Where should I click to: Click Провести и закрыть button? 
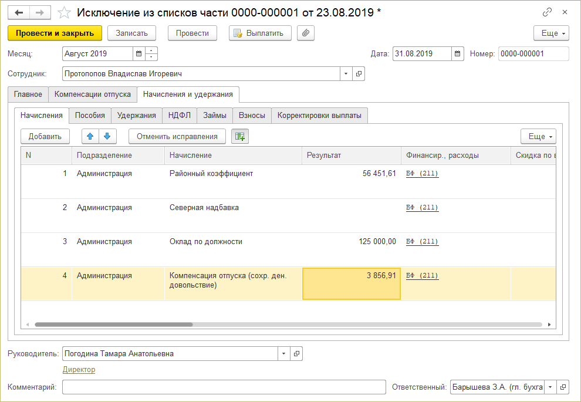click(55, 33)
